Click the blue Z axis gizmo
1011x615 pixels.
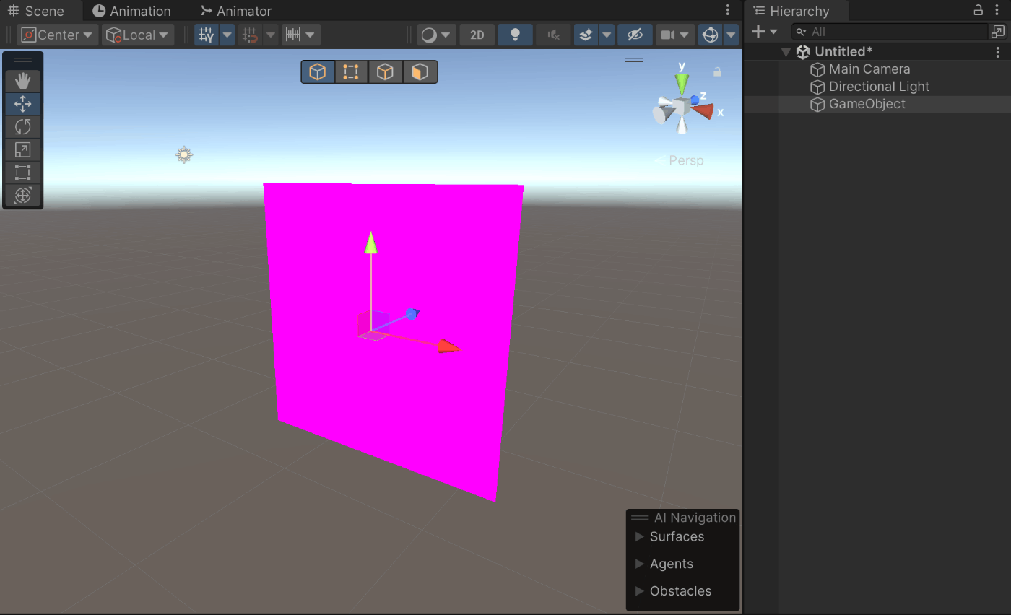695,99
